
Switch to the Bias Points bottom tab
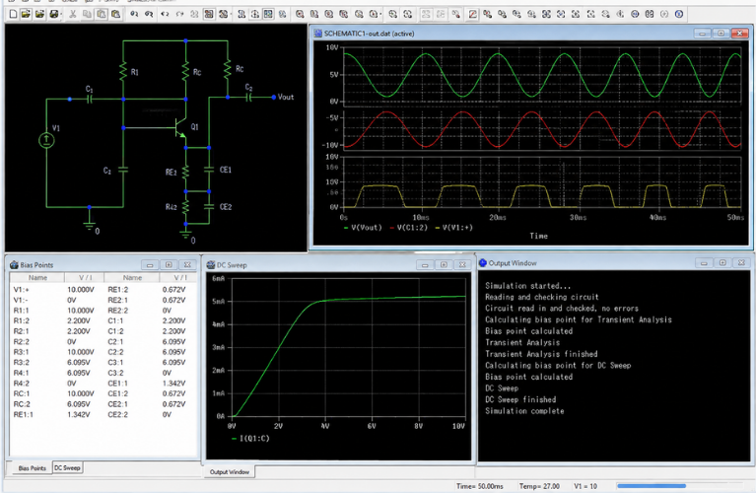pos(32,468)
